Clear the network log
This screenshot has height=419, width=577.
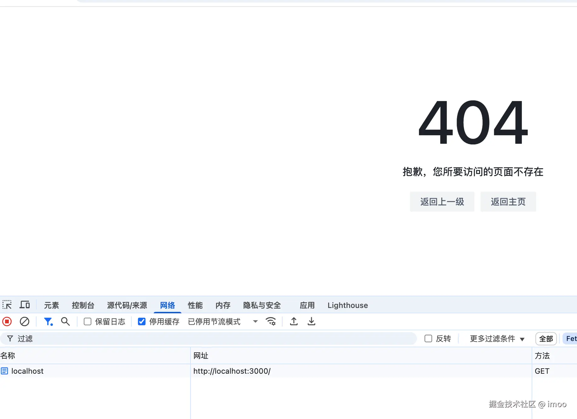point(25,321)
